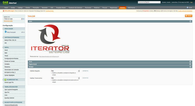The height and width of the screenshot is (106, 195).
Task: Open Social Login Pro settings
Action: point(9,82)
